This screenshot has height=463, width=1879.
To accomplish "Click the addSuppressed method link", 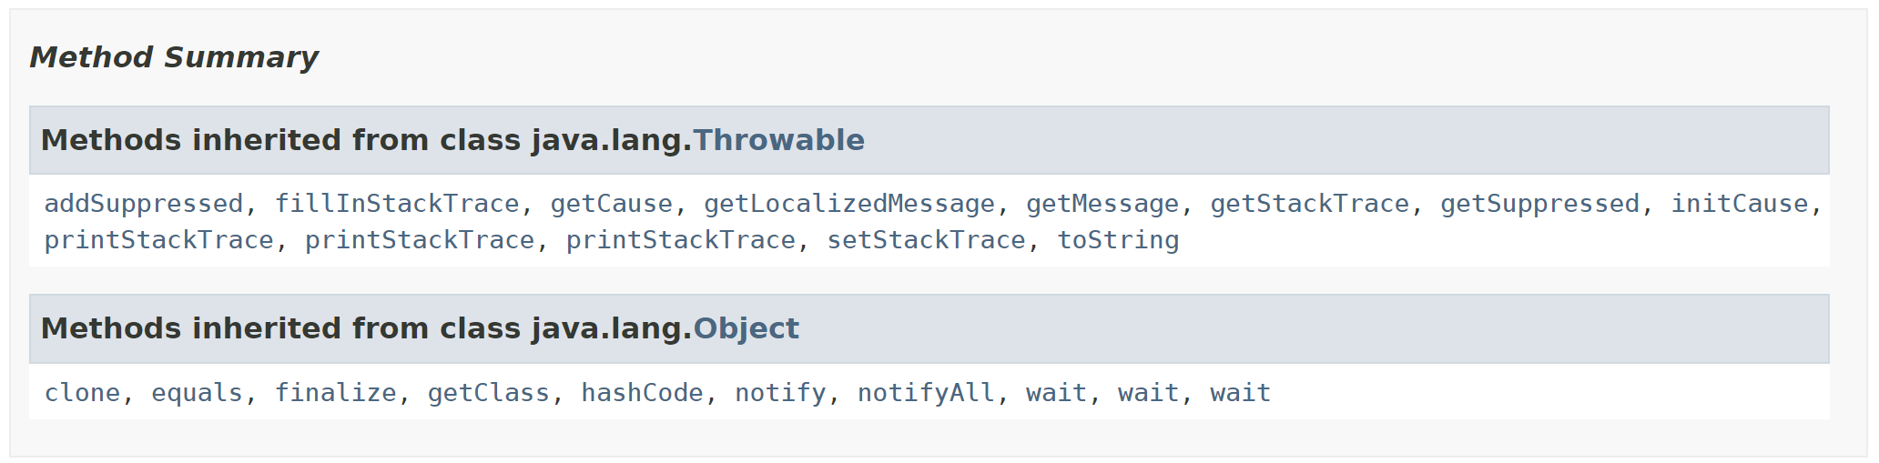I will pos(144,204).
